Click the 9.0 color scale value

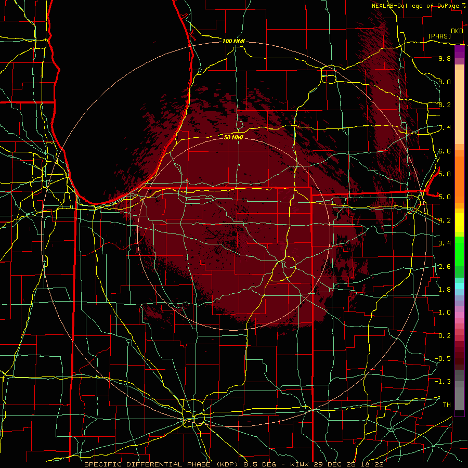pos(445,82)
